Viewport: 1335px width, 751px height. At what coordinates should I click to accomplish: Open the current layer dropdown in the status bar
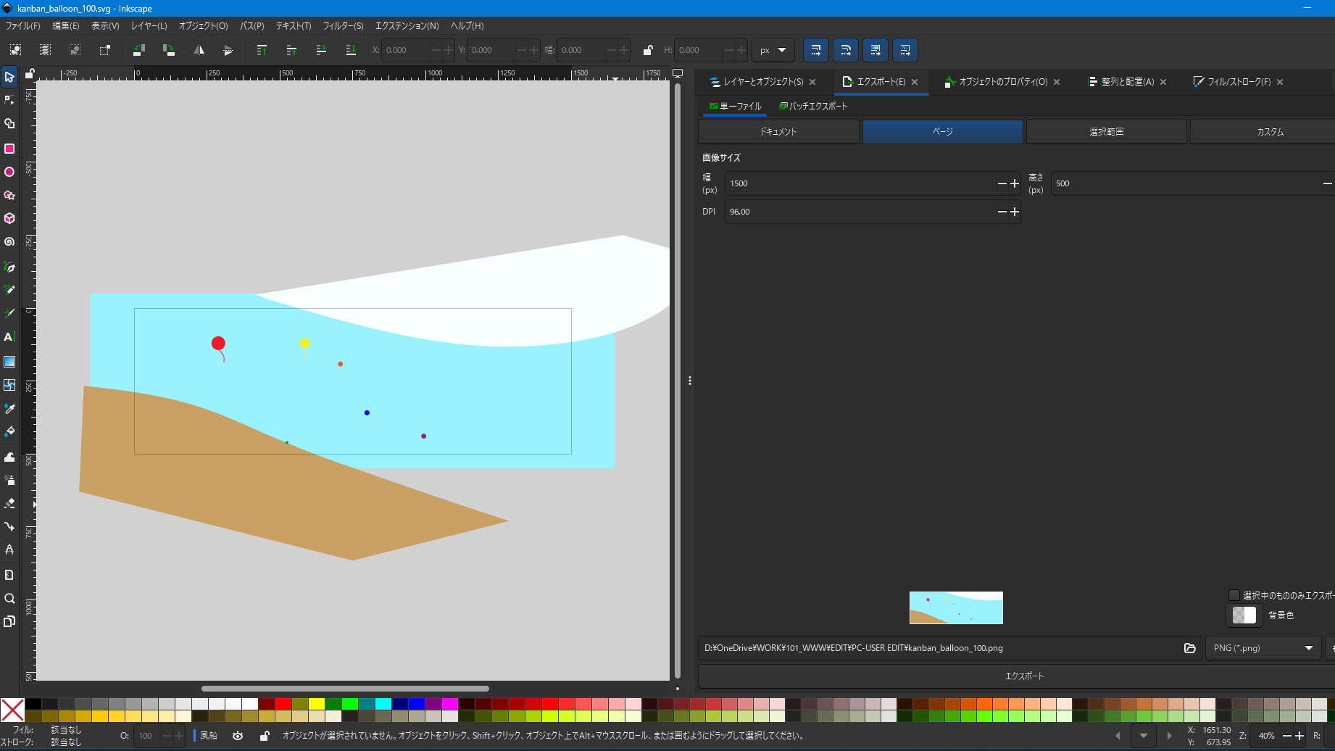point(209,736)
